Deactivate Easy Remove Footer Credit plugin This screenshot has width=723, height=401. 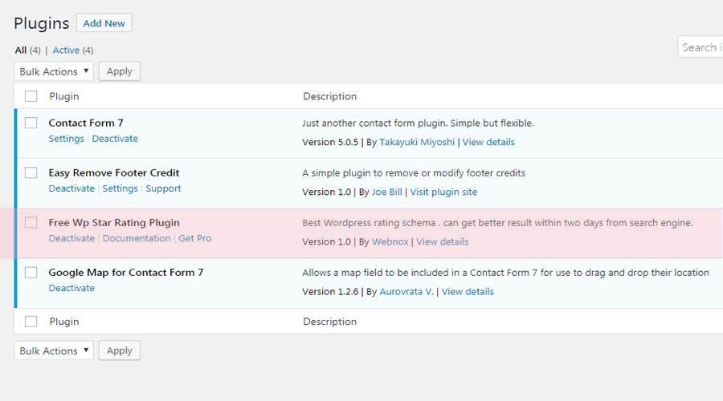tap(71, 188)
